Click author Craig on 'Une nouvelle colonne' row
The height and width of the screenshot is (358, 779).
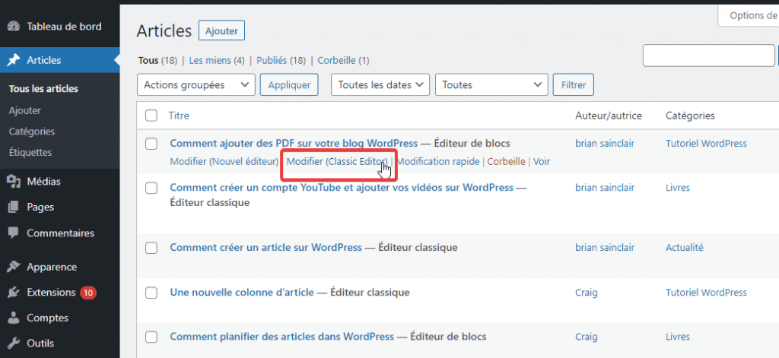pyautogui.click(x=587, y=293)
